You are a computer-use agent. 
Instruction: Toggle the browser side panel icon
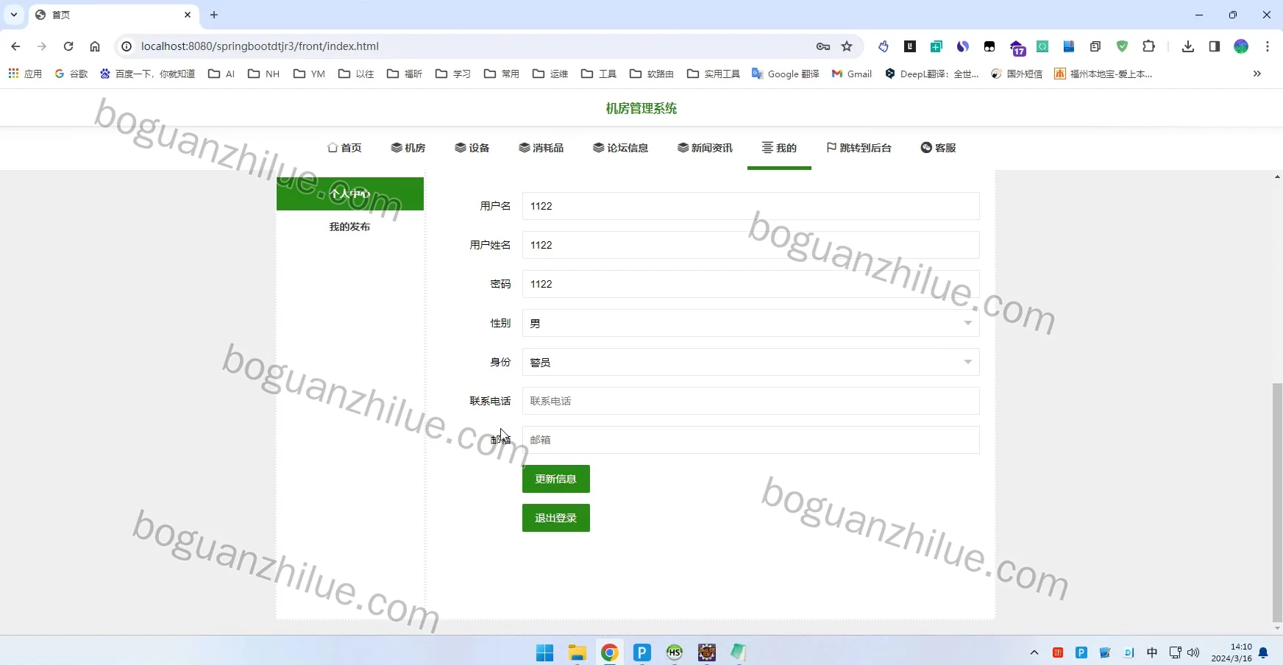click(x=1215, y=46)
